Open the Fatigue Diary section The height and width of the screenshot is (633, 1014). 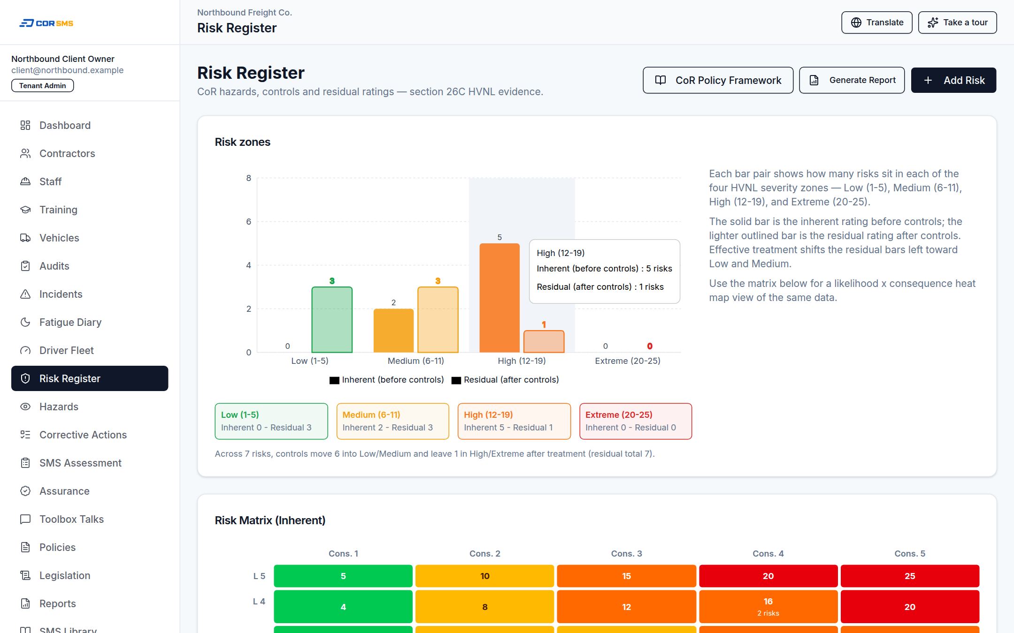click(x=90, y=322)
